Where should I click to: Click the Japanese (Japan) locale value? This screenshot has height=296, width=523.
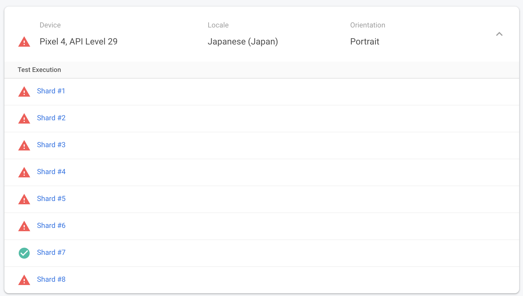(x=243, y=41)
